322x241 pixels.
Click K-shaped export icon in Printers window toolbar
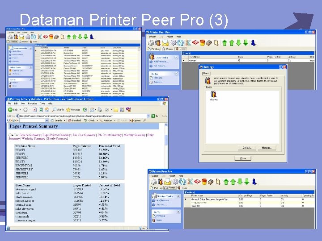[x=190, y=182]
